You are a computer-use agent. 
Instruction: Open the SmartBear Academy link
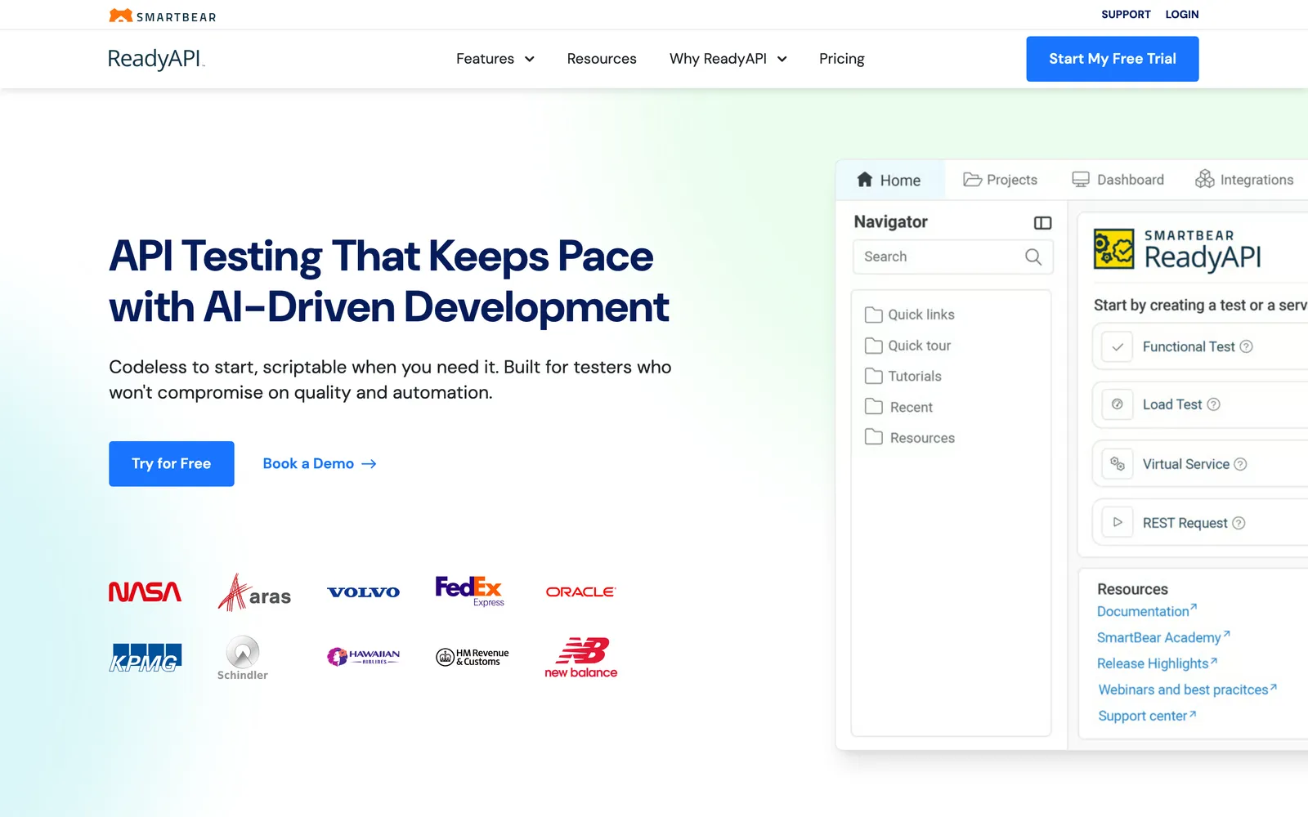(x=1162, y=637)
